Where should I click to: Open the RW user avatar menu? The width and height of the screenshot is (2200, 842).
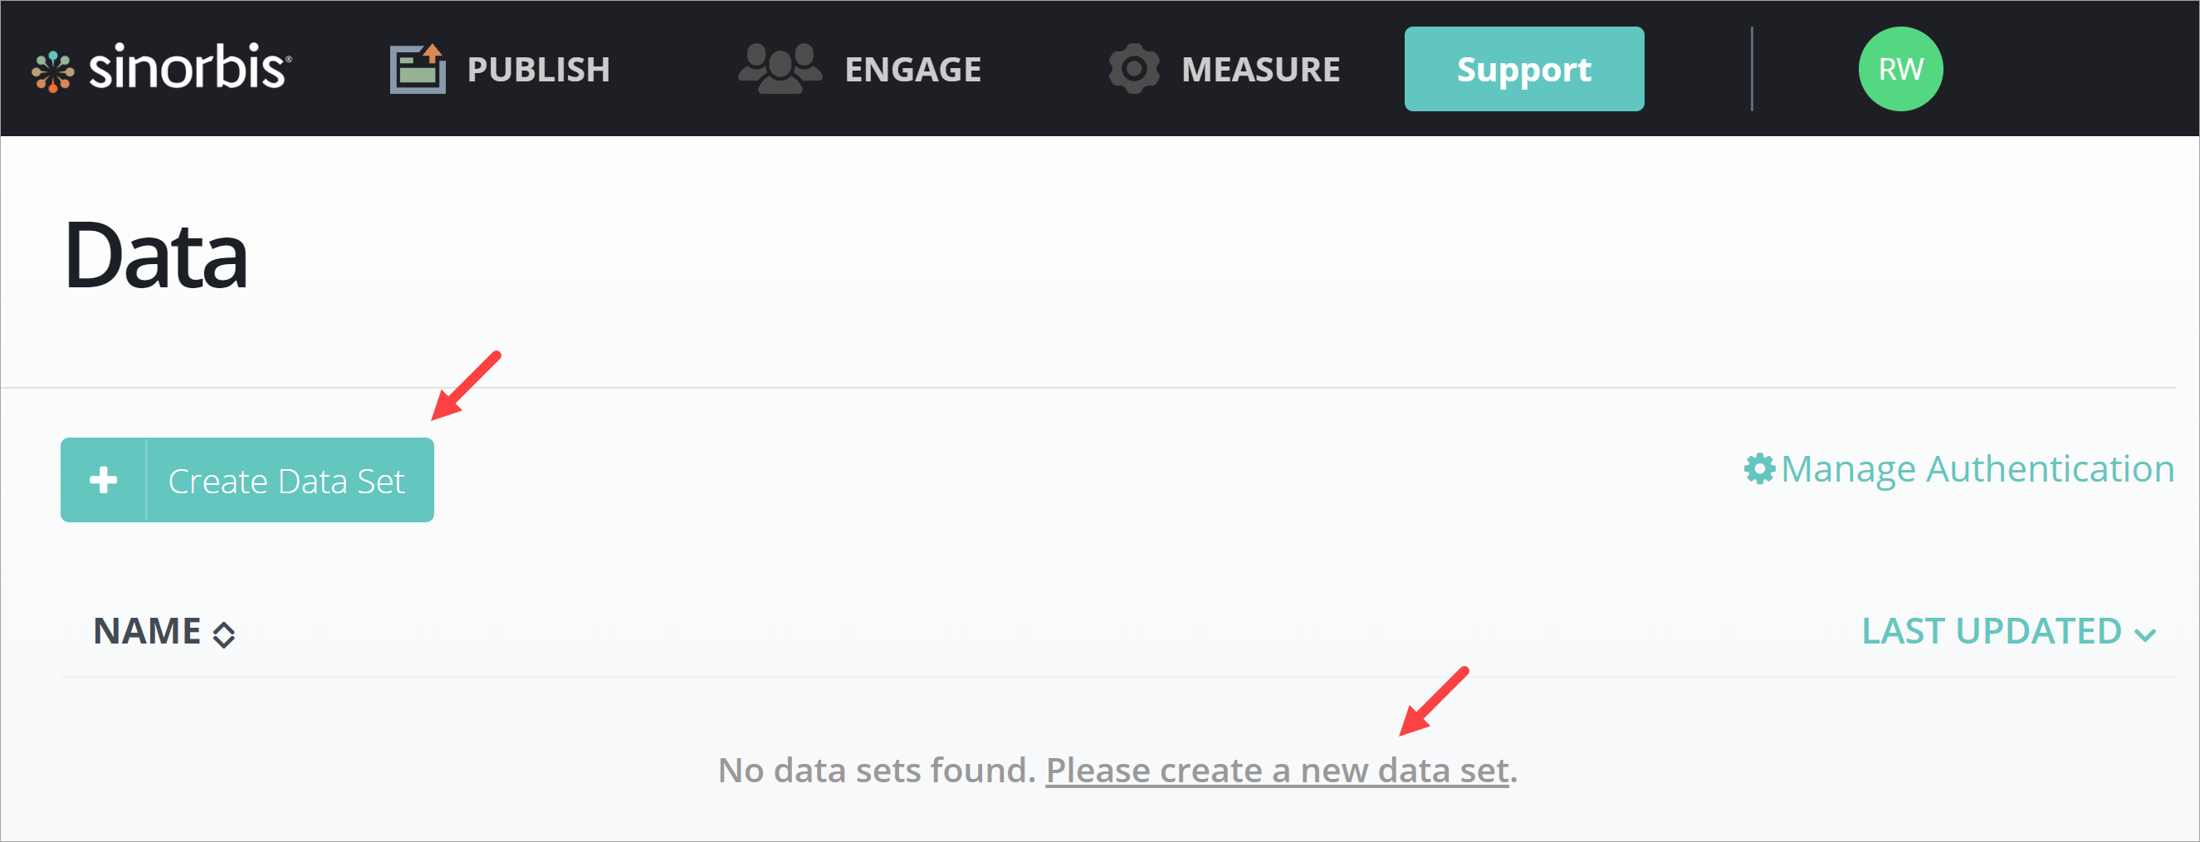(x=1899, y=68)
